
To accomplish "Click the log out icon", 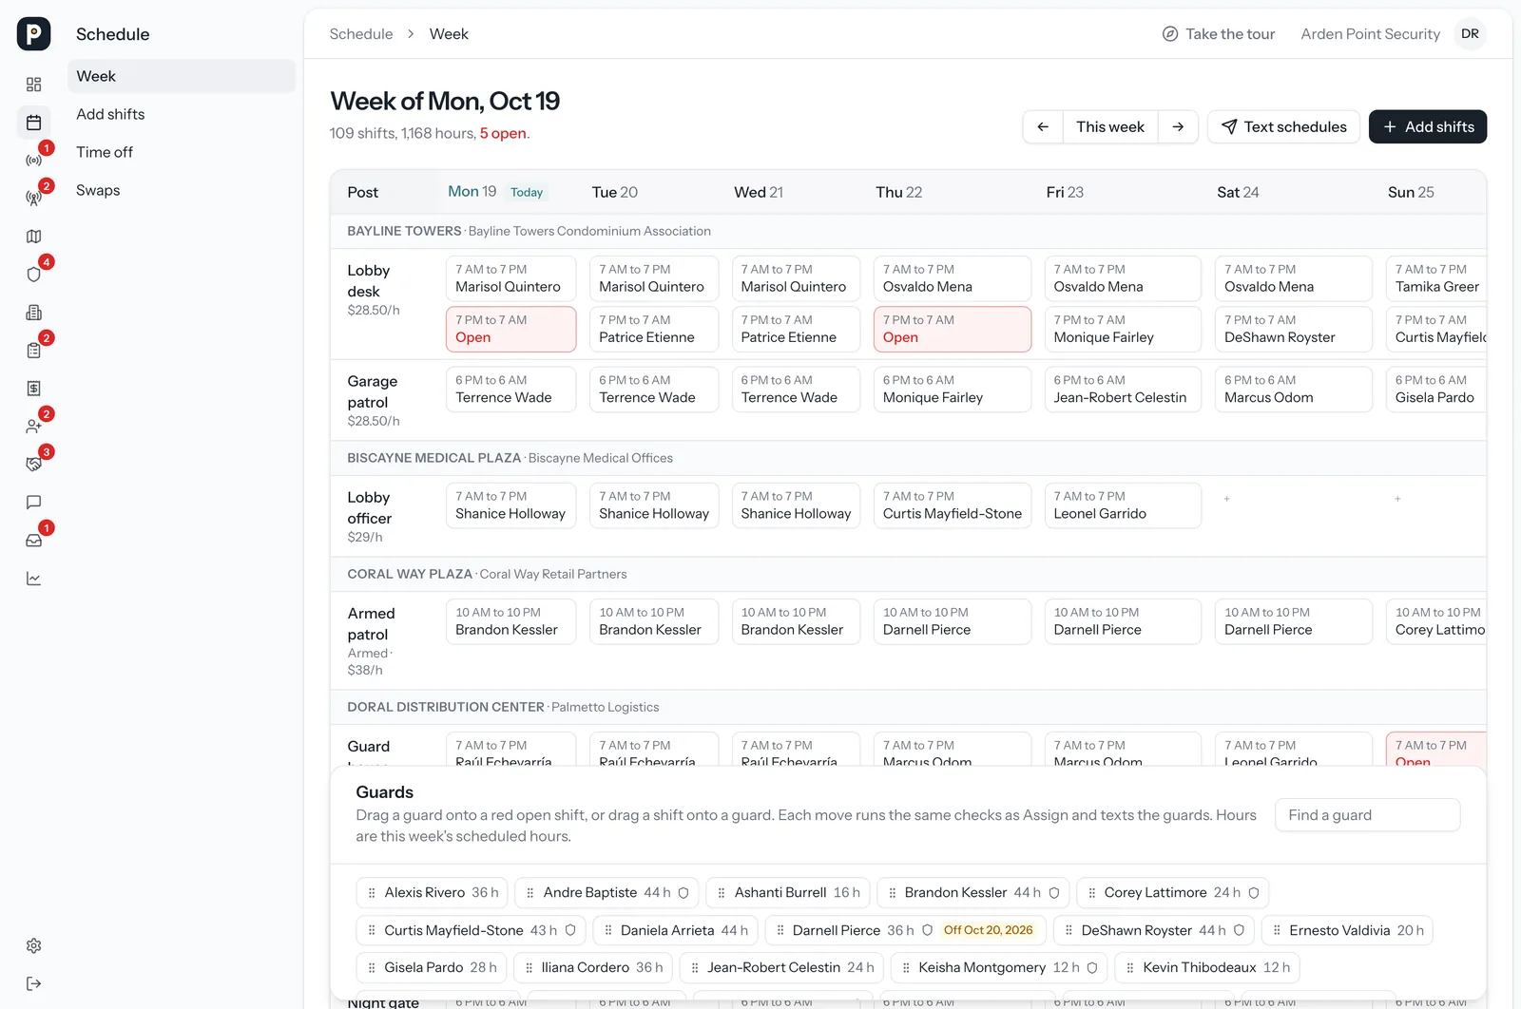I will (x=34, y=983).
